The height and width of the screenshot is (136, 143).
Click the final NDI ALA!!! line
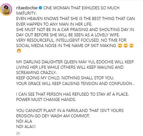pos(26,127)
